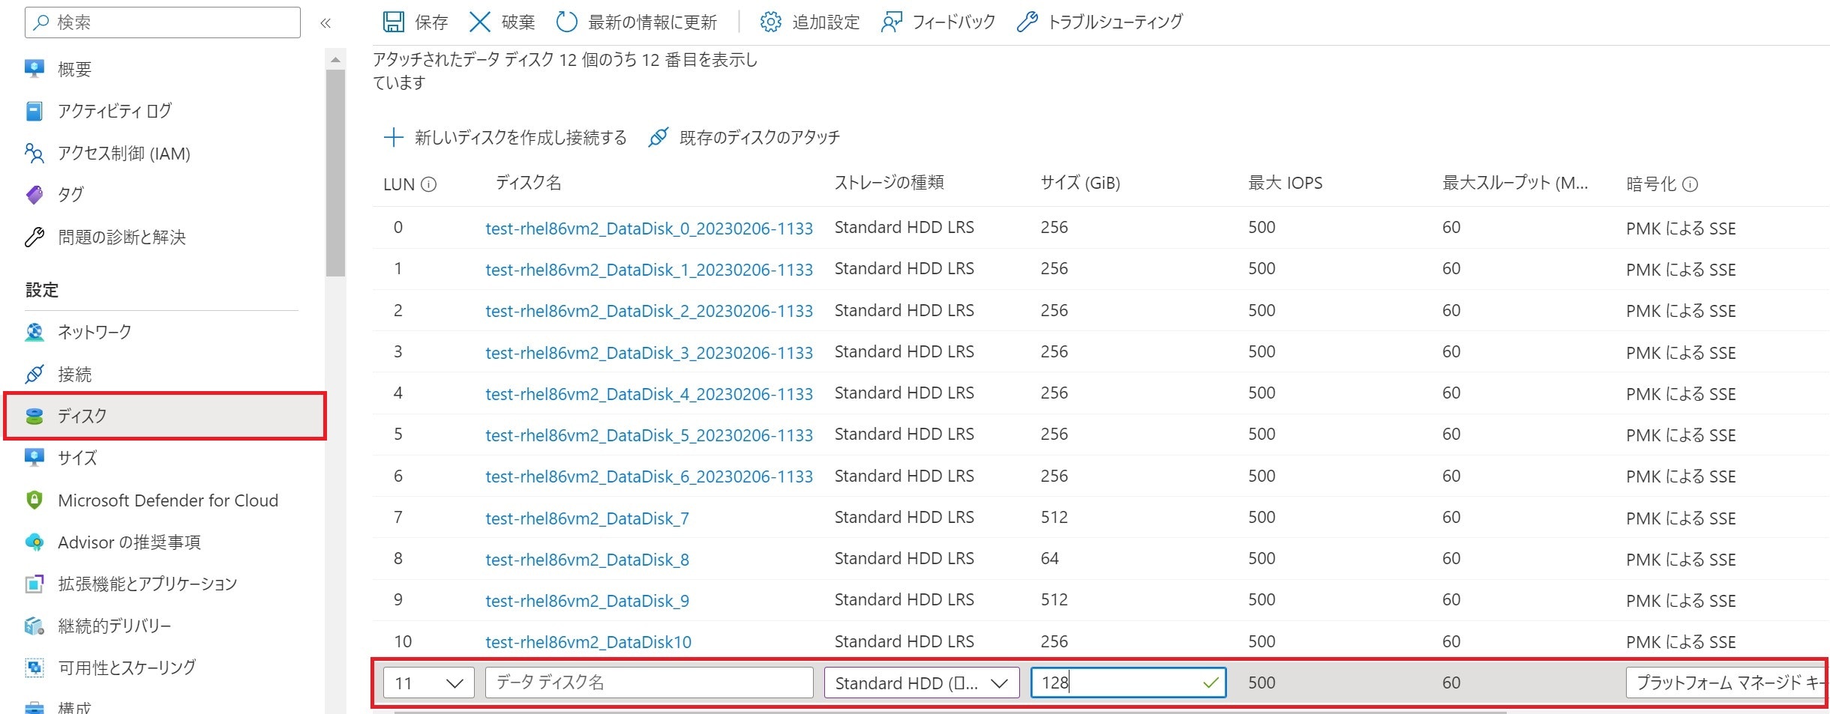
Task: Click the 保存 save icon
Action: click(393, 22)
